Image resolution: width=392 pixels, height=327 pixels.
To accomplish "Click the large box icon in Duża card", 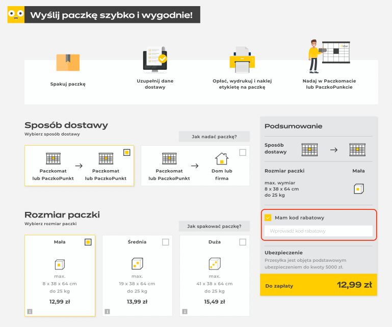I will pyautogui.click(x=215, y=263).
